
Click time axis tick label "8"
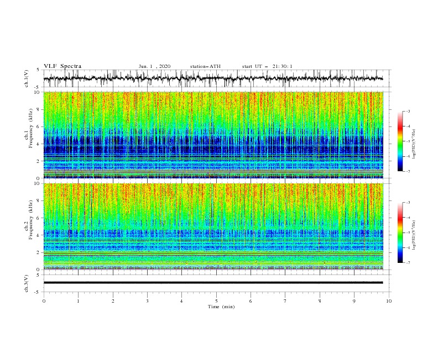coord(320,301)
